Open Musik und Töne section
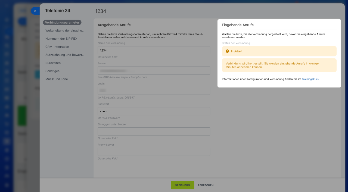348x192 pixels. click(x=57, y=79)
